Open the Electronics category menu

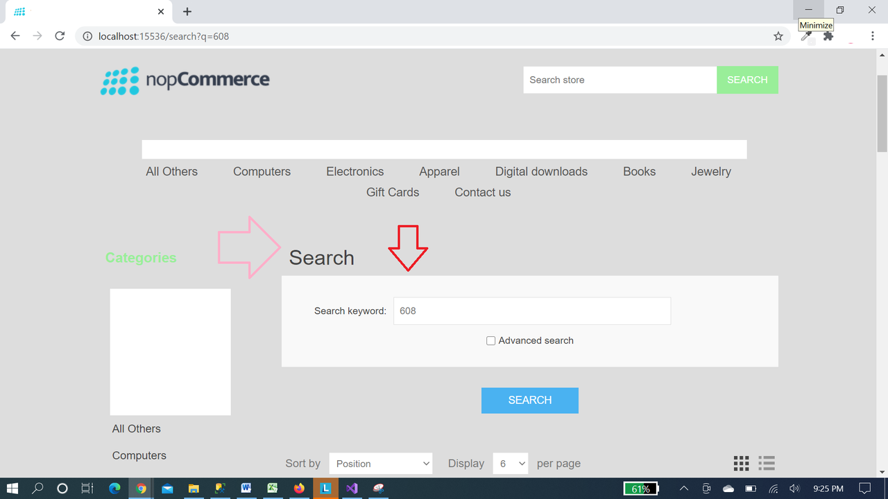coord(355,171)
